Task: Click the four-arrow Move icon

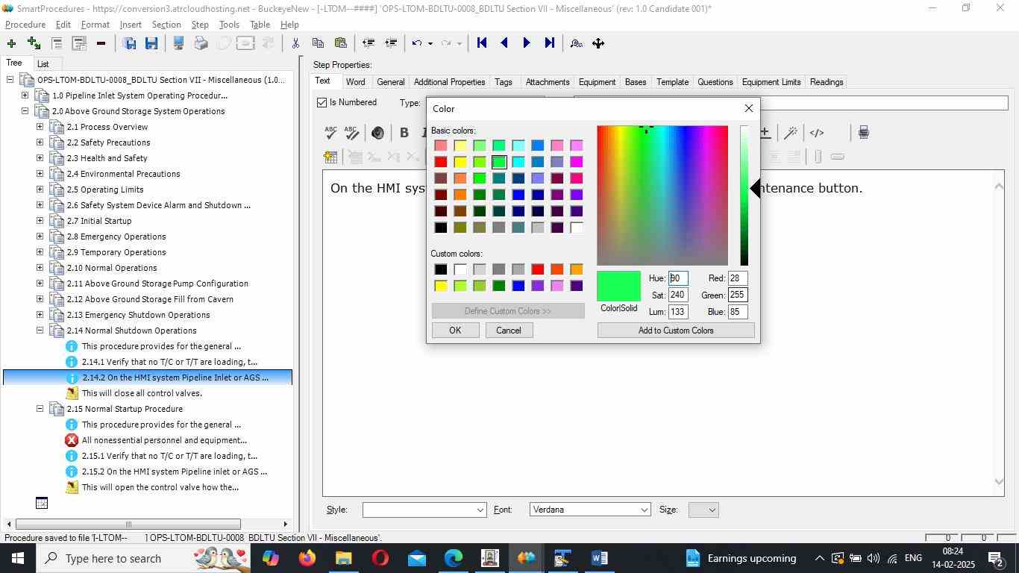Action: pyautogui.click(x=598, y=43)
